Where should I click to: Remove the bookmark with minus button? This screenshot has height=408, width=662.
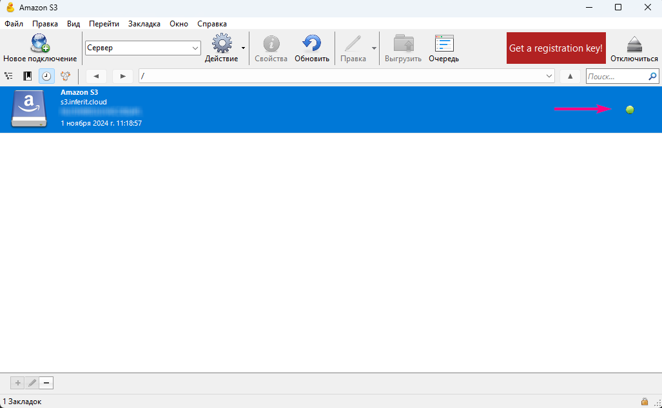(46, 383)
